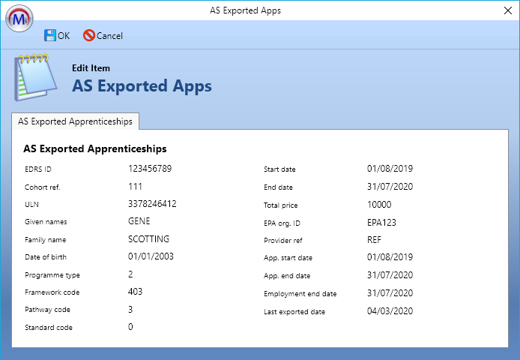Click the EDRS ID value 123456789
520x360 pixels.
point(150,169)
